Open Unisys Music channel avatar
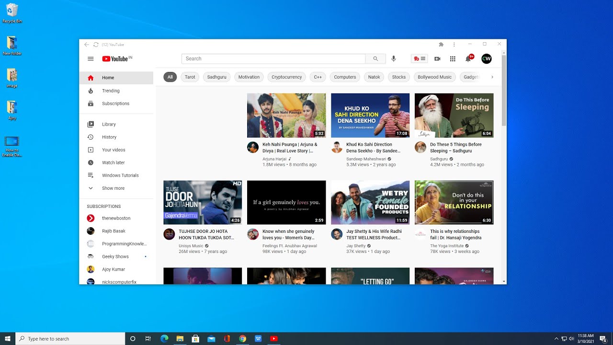Viewport: 613px width, 345px height. 169,234
